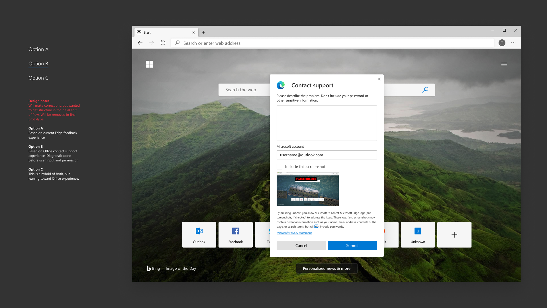
Task: Switch to Option C prototype
Action: pos(38,78)
